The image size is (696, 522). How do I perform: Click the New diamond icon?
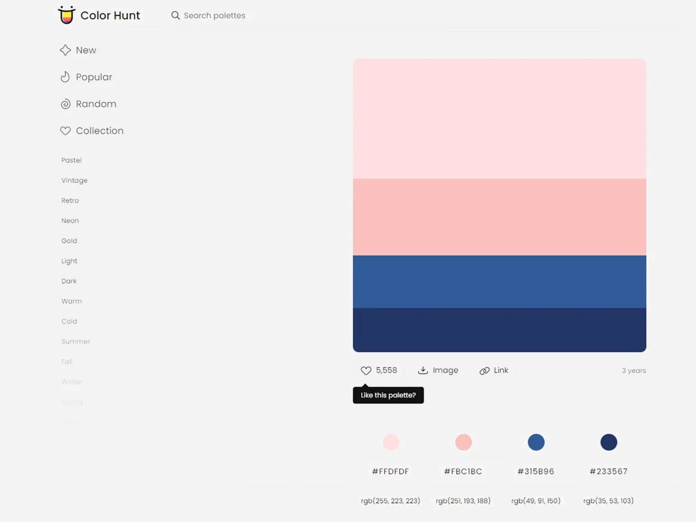(x=66, y=50)
